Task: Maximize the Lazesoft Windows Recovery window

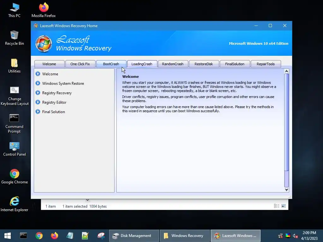Action: (270, 26)
